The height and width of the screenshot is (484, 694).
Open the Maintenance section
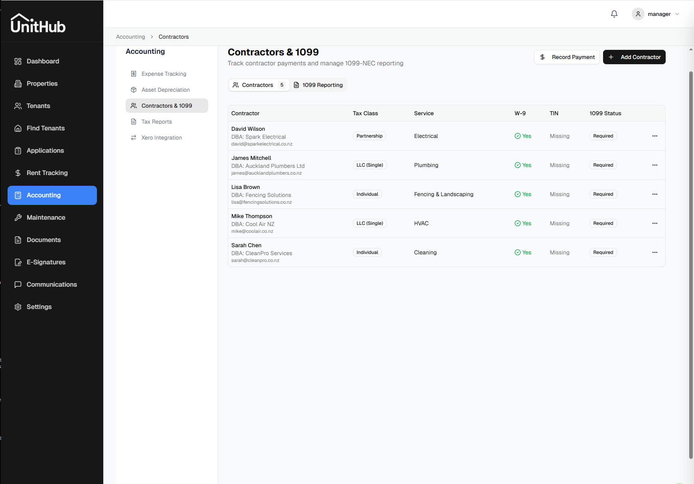52,218
